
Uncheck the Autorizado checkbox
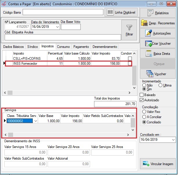pyautogui.click(x=142, y=100)
